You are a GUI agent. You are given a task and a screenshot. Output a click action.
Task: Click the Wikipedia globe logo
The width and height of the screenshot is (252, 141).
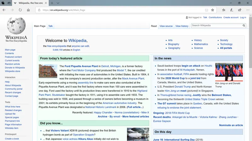(16, 26)
